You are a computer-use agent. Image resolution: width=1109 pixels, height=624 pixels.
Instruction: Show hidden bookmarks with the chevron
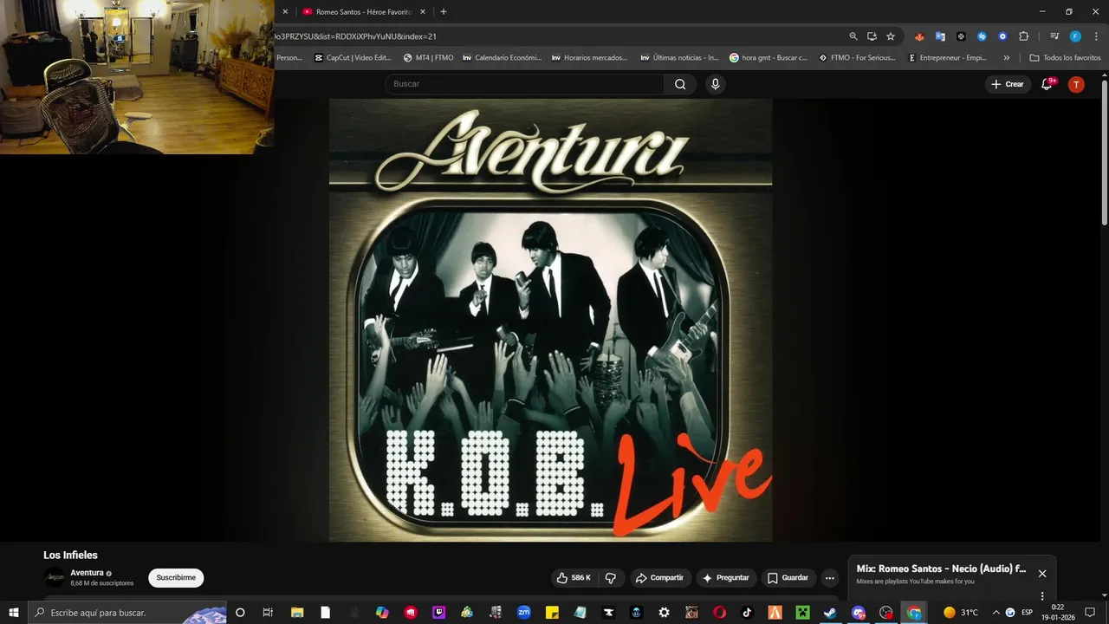(1006, 57)
